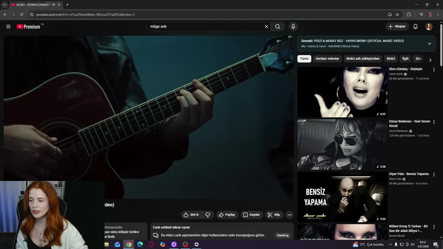Open Settings gear in taskbar
The width and height of the screenshot is (443, 249).
click(197, 245)
